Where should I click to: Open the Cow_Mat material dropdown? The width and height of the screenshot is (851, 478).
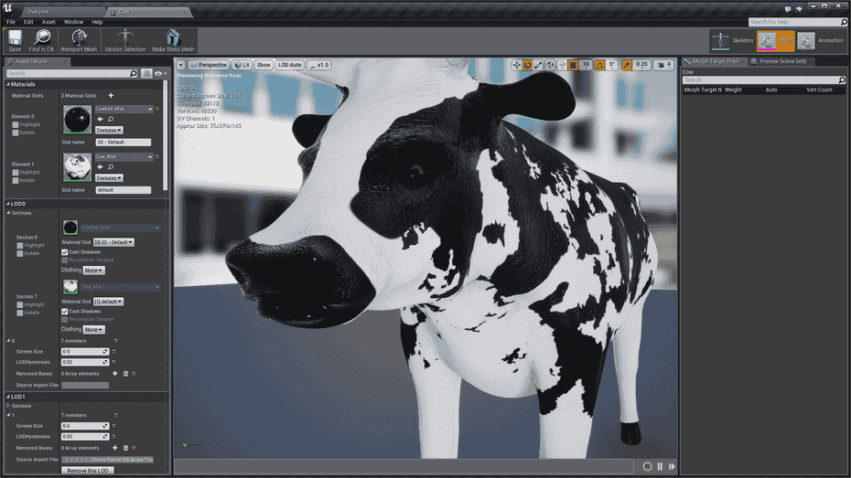point(124,156)
